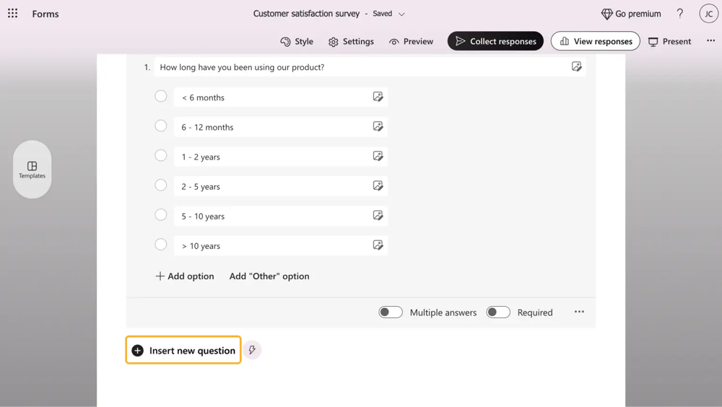Turn on the Required toggle

(498, 312)
